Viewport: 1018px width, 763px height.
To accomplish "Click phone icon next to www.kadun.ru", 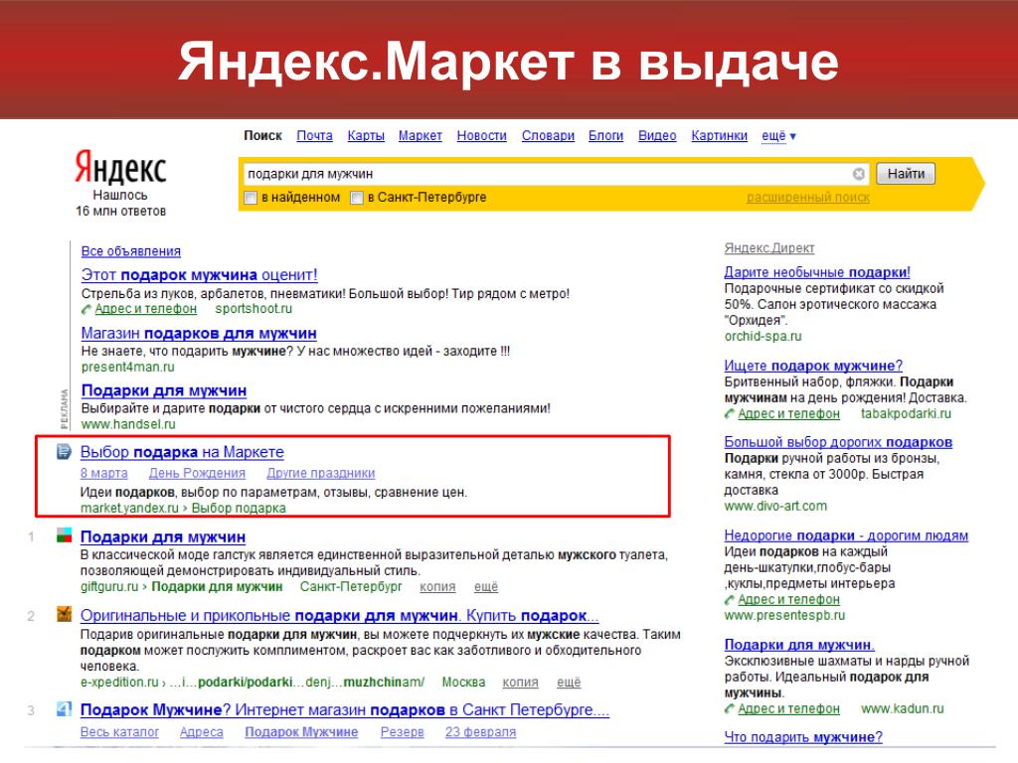I will pyautogui.click(x=730, y=709).
